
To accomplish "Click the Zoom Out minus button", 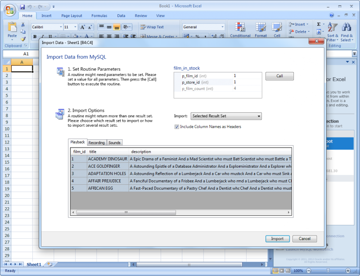I will point(309,271).
